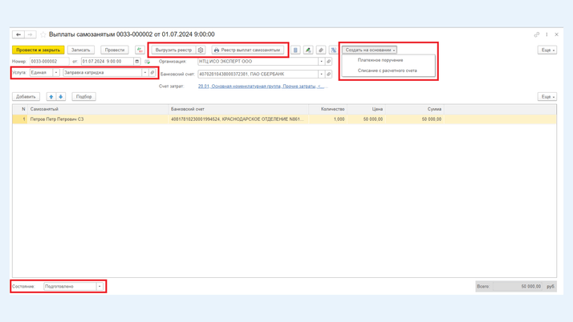
Task: Open the Счет затрат 20.01 link
Action: tap(260, 87)
